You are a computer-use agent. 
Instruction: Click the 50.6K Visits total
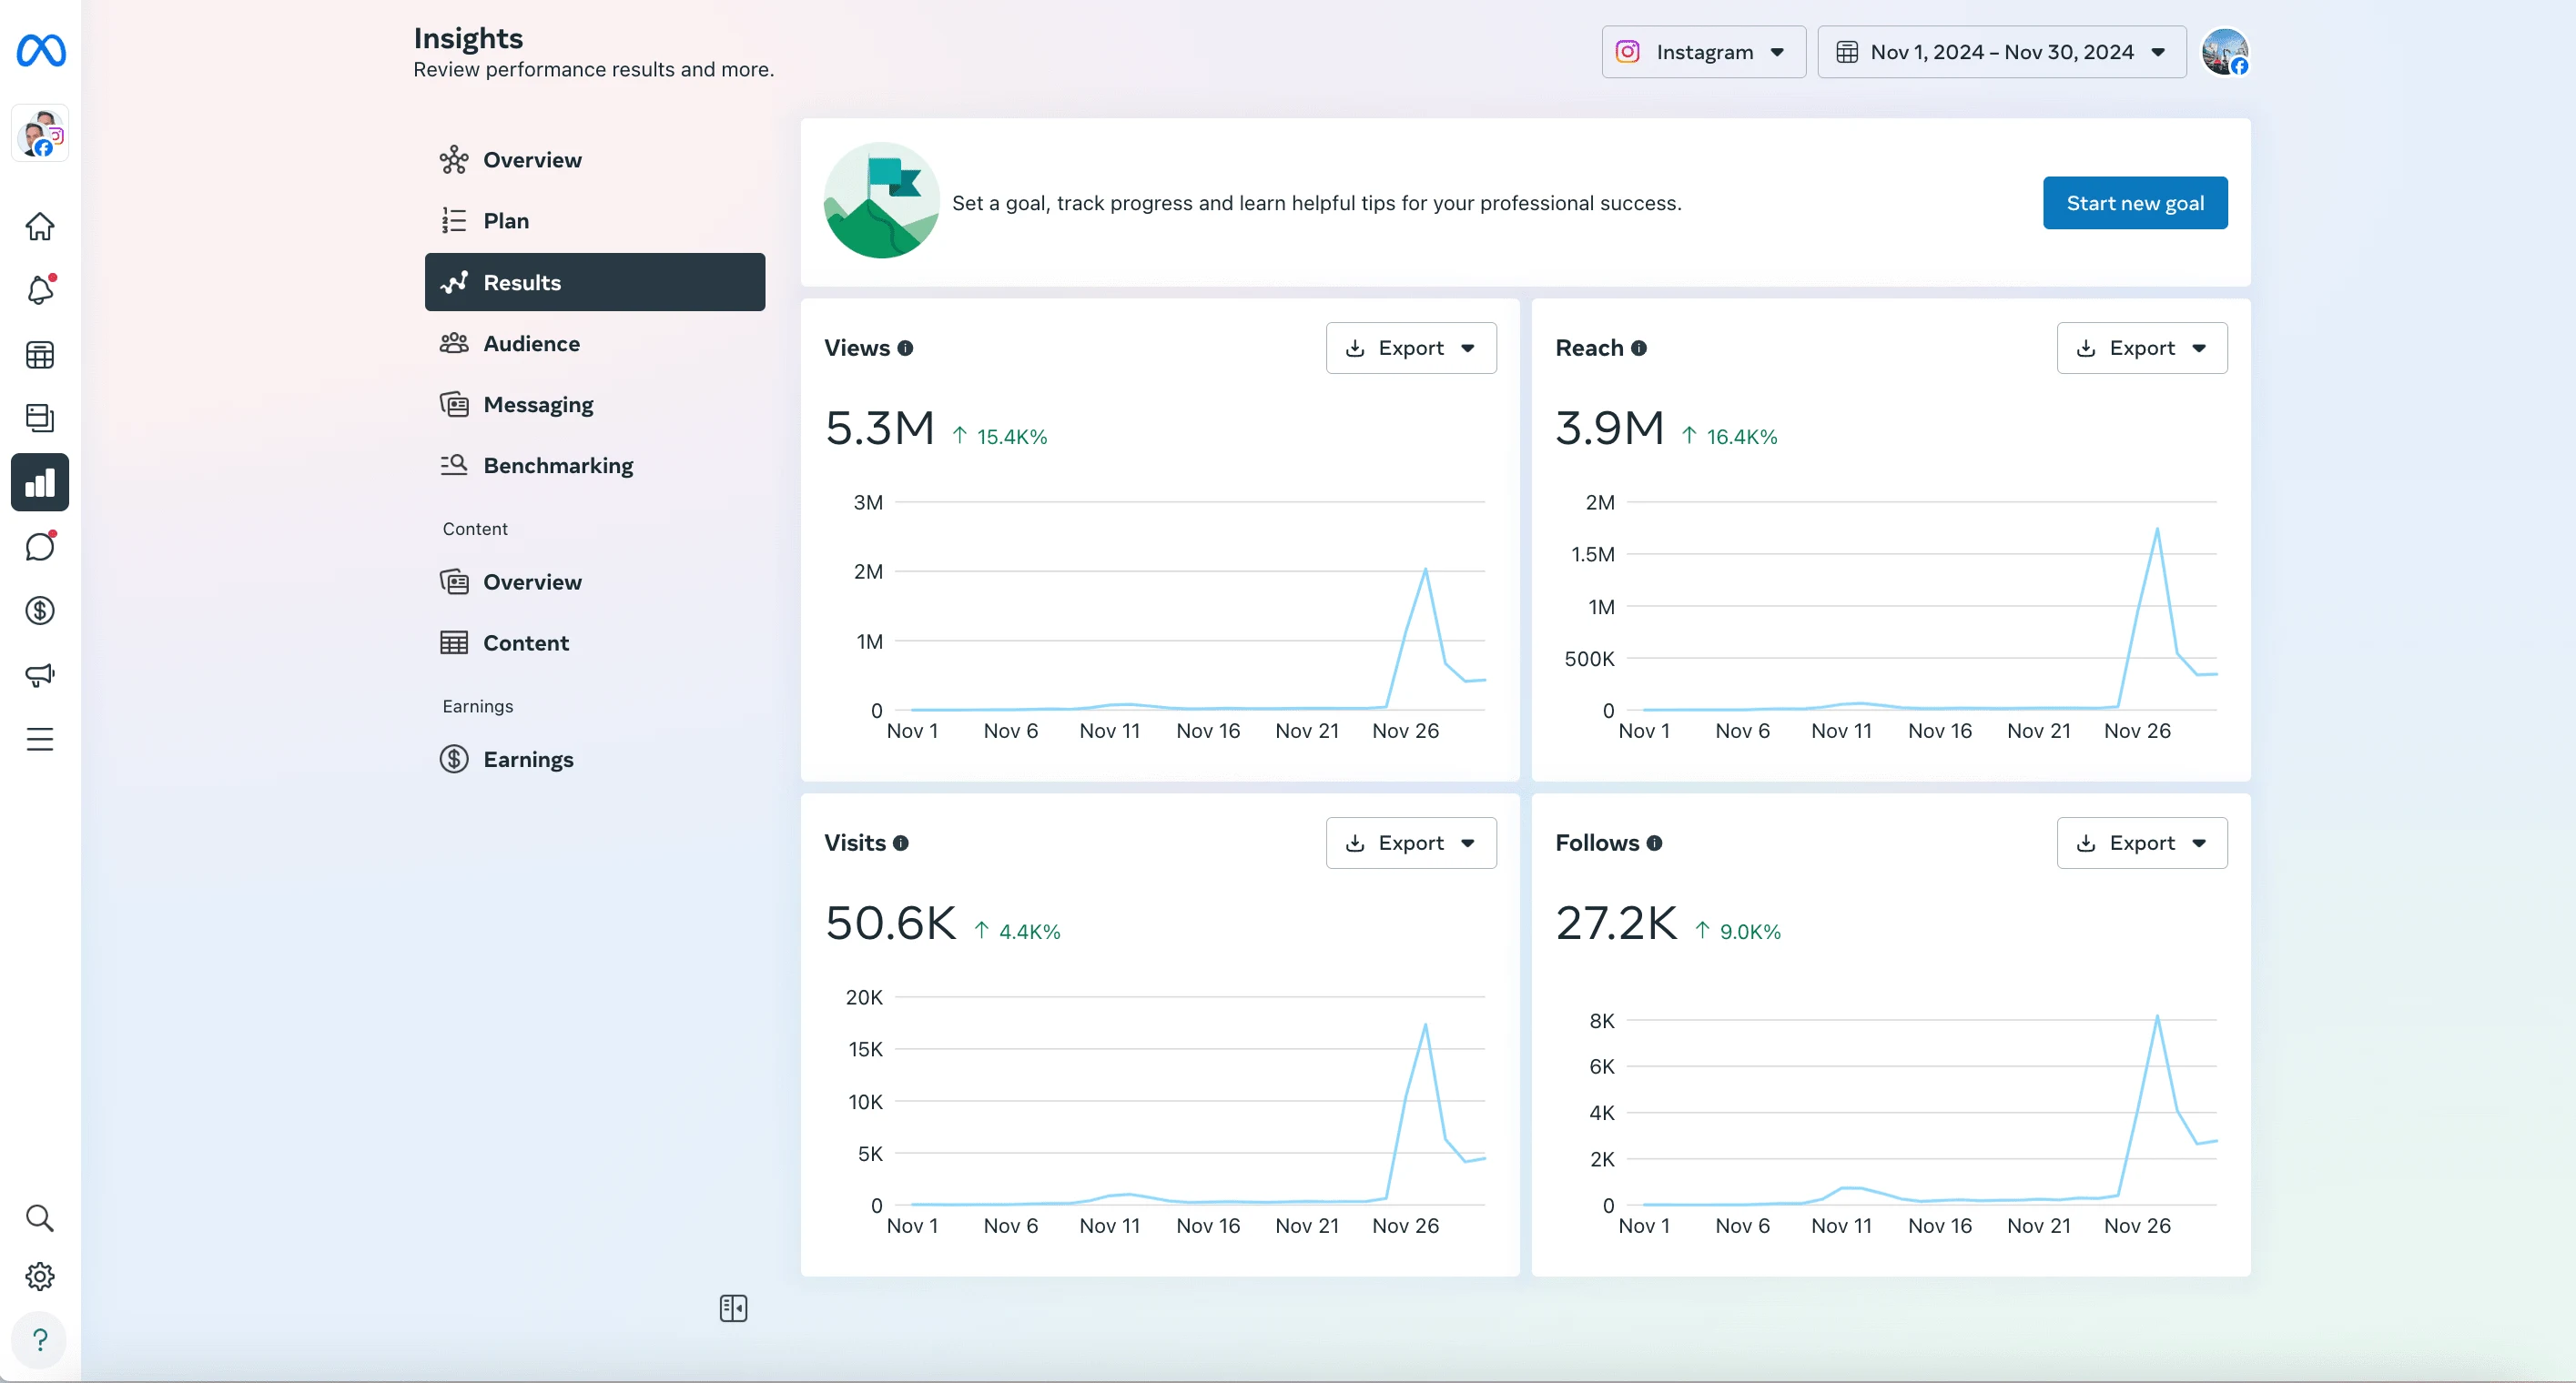(891, 924)
